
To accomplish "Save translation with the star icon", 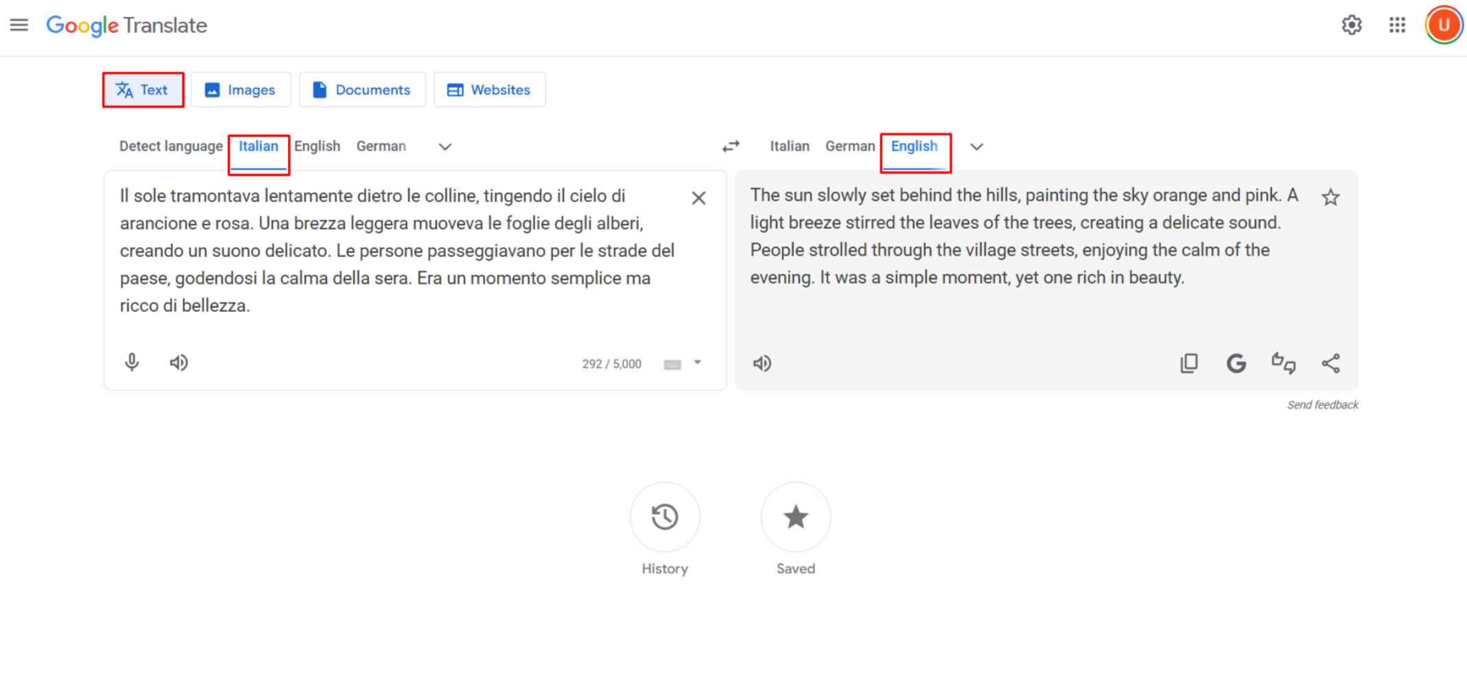I will click(1330, 197).
